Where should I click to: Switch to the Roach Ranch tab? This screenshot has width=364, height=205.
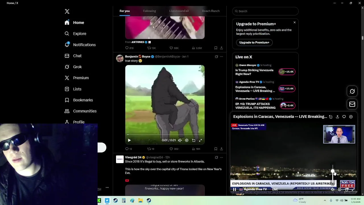click(x=211, y=11)
